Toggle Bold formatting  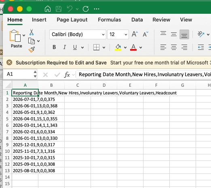[x=54, y=47]
